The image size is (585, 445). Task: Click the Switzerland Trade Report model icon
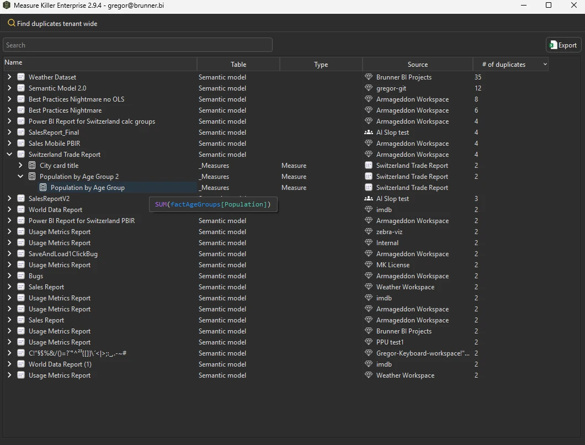click(22, 154)
